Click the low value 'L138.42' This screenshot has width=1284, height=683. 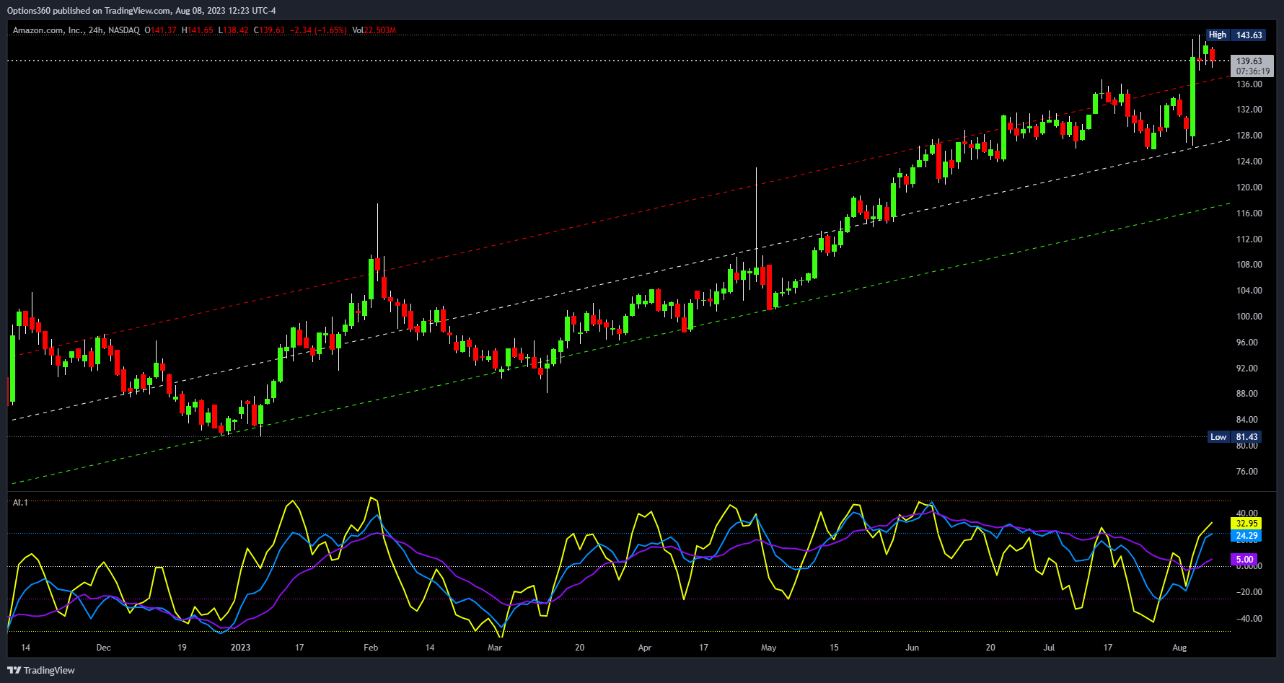[233, 30]
